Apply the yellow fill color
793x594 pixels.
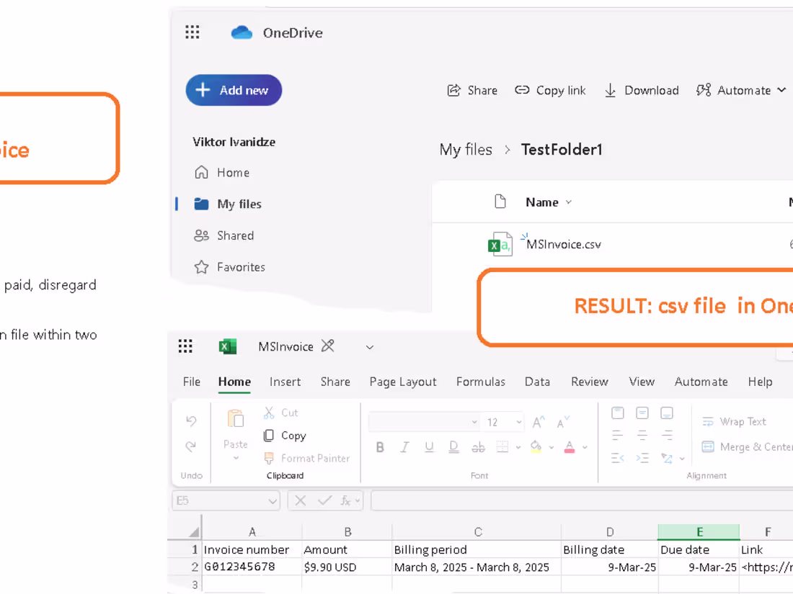click(536, 447)
